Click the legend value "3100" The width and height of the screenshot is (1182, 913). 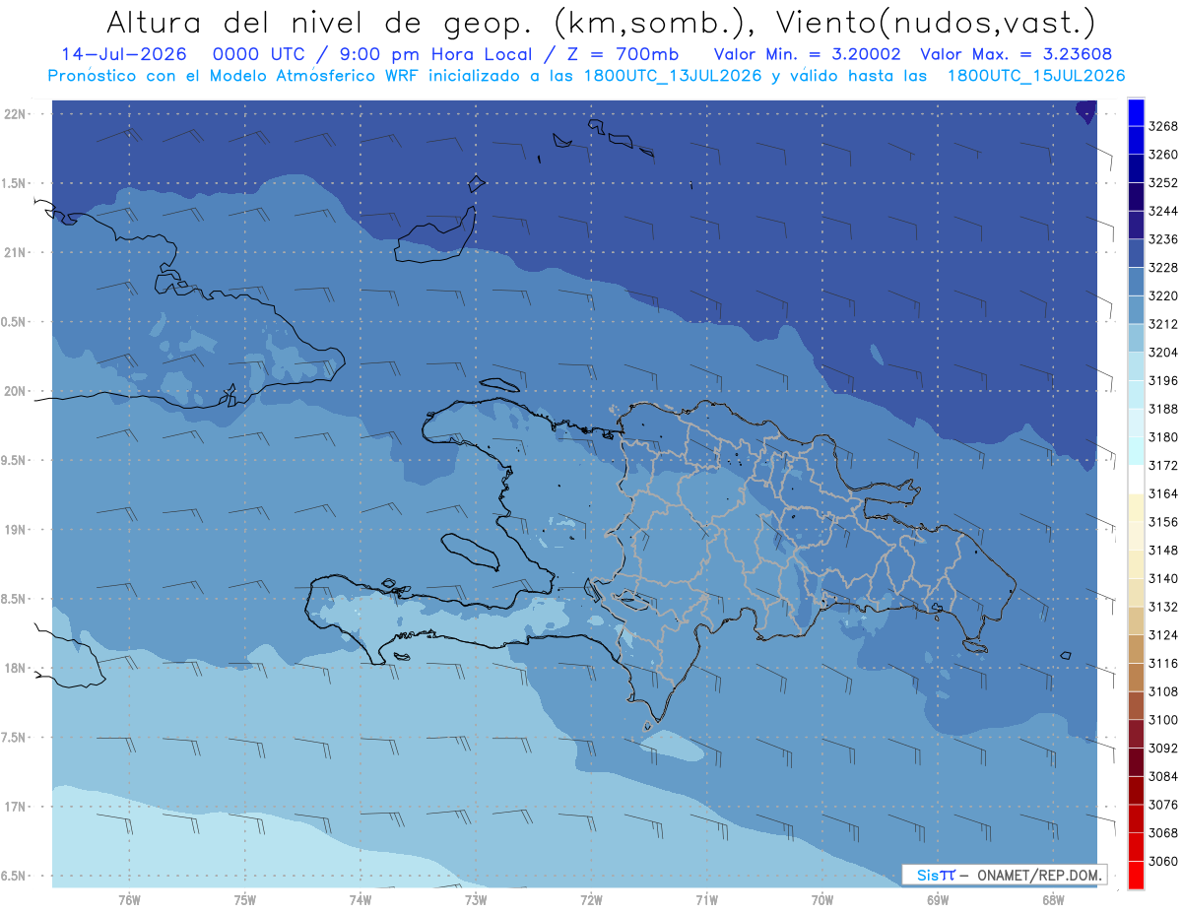pyautogui.click(x=1162, y=720)
